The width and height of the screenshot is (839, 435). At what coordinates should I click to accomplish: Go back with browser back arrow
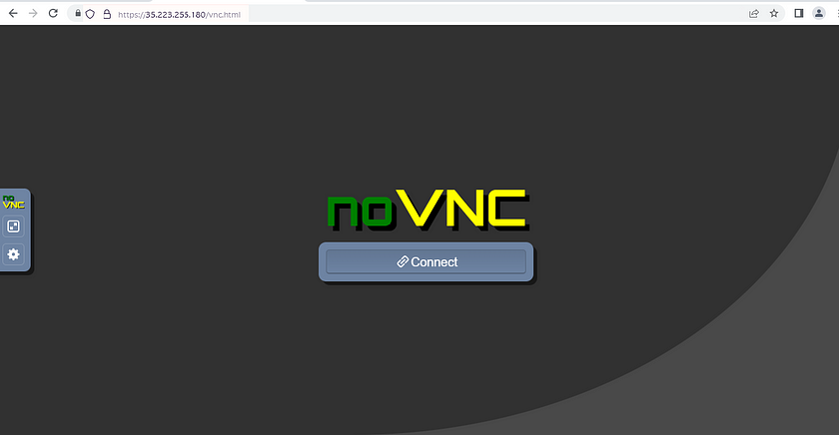[13, 13]
